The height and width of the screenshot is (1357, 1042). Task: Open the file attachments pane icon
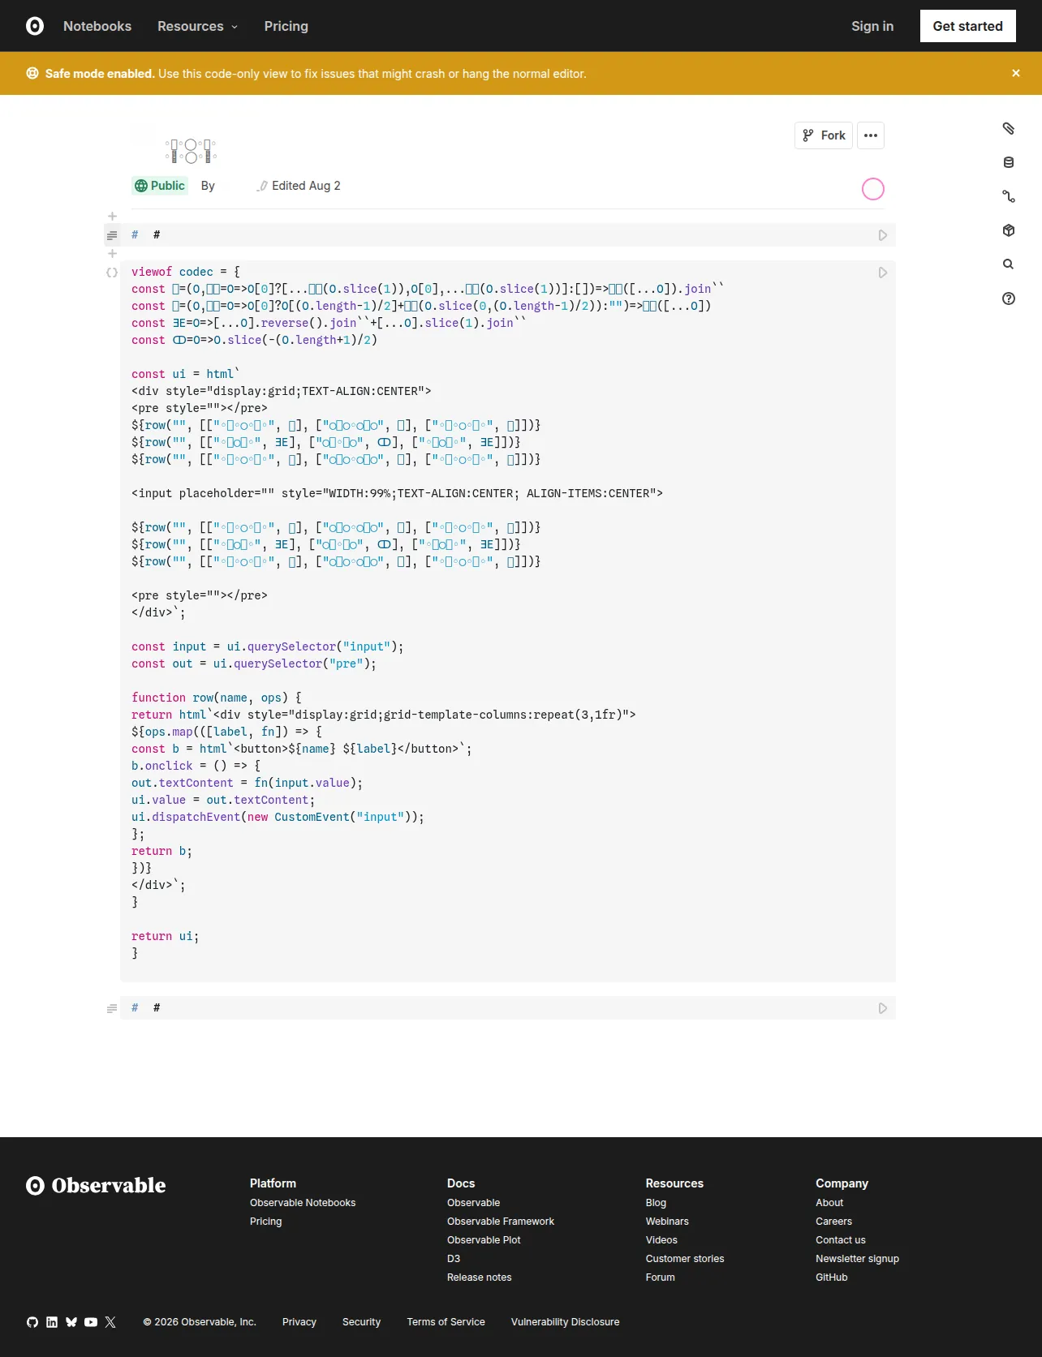pyautogui.click(x=1009, y=128)
